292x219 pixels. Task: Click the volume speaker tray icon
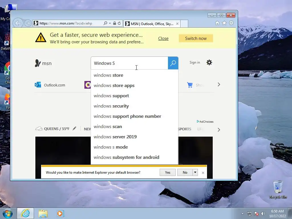pyautogui.click(x=263, y=214)
